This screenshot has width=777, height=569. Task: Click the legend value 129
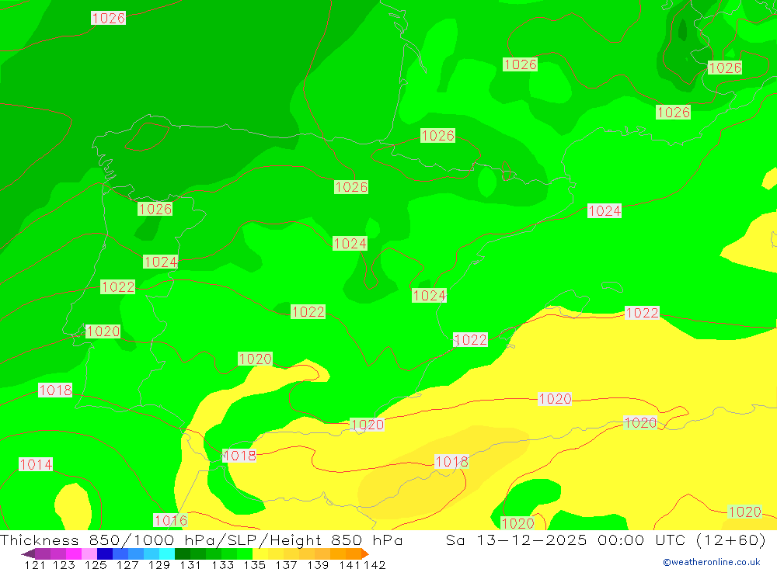click(159, 564)
